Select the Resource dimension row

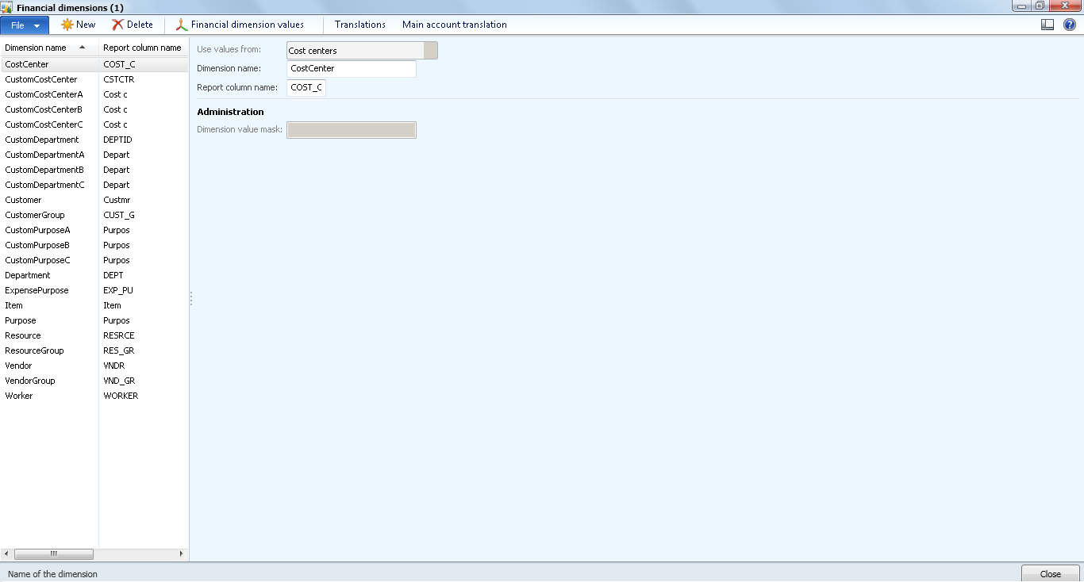pyautogui.click(x=94, y=335)
